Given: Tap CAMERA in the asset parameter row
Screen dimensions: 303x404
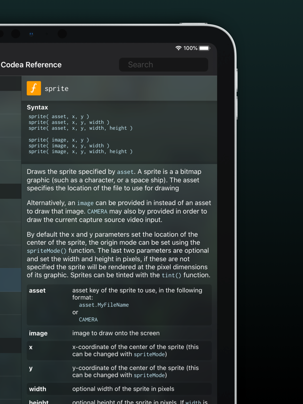Looking at the screenshot, I should tap(88, 320).
